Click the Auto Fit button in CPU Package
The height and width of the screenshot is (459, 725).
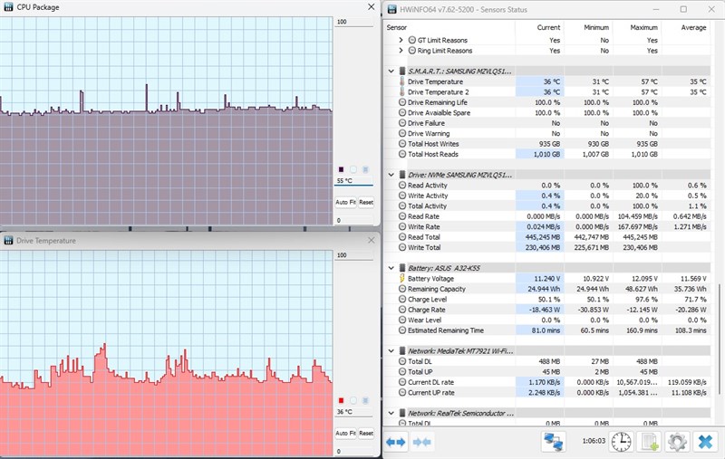(x=345, y=202)
